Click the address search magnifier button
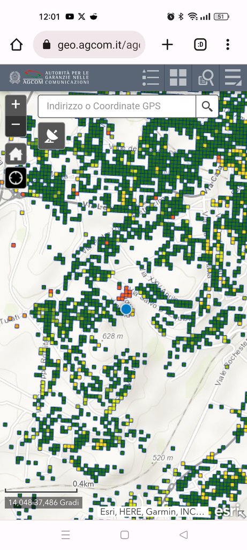This screenshot has height=550, width=247. (207, 106)
